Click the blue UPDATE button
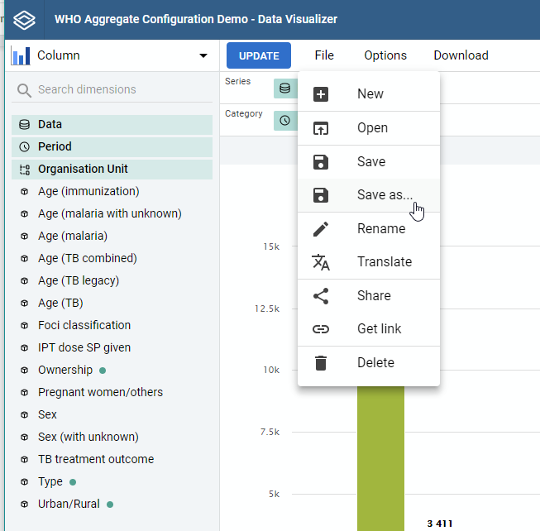The width and height of the screenshot is (540, 531). (x=259, y=55)
